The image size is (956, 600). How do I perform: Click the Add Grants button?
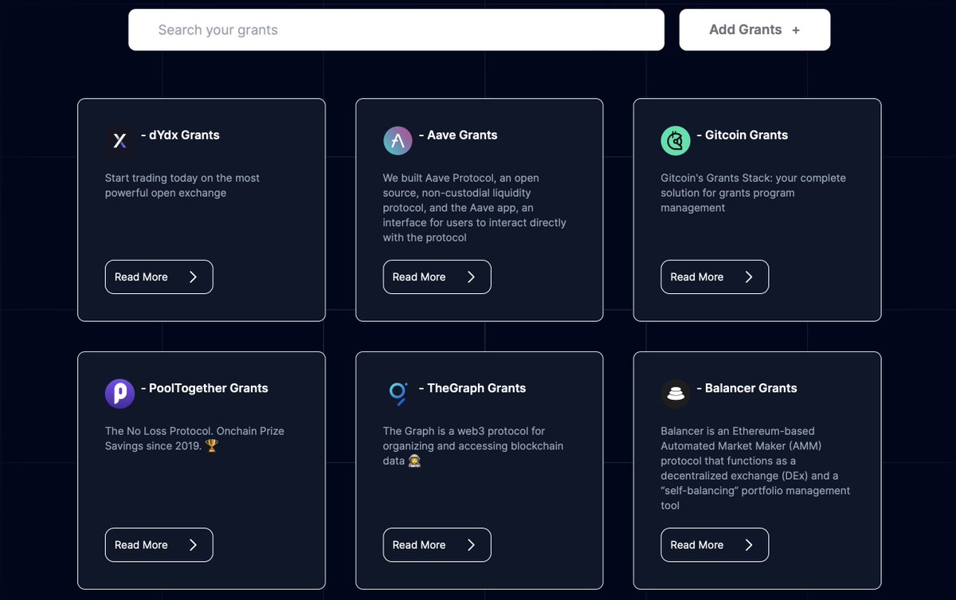point(754,30)
